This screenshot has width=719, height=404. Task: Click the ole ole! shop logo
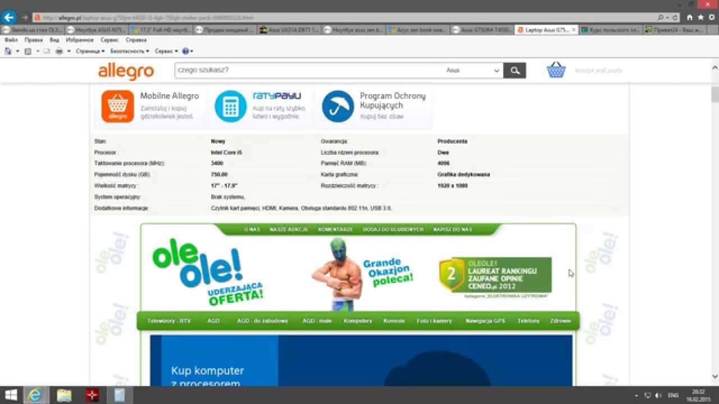coord(207,272)
